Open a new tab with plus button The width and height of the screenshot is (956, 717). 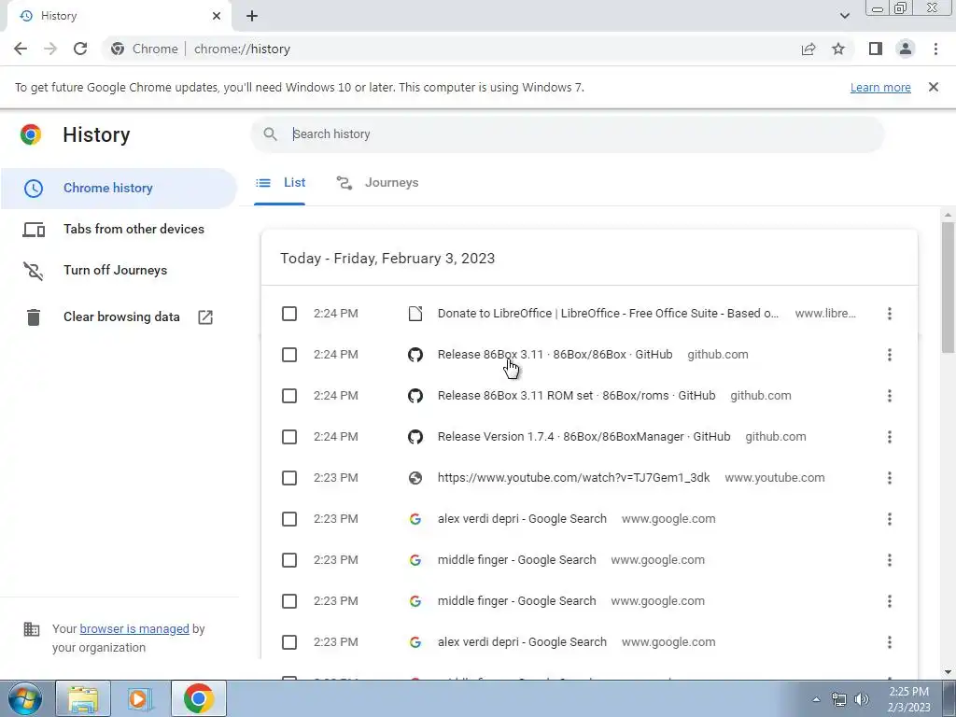(x=252, y=16)
